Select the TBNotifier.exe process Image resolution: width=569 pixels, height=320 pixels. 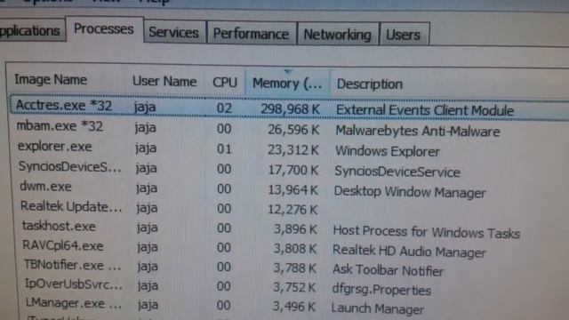pos(72,265)
